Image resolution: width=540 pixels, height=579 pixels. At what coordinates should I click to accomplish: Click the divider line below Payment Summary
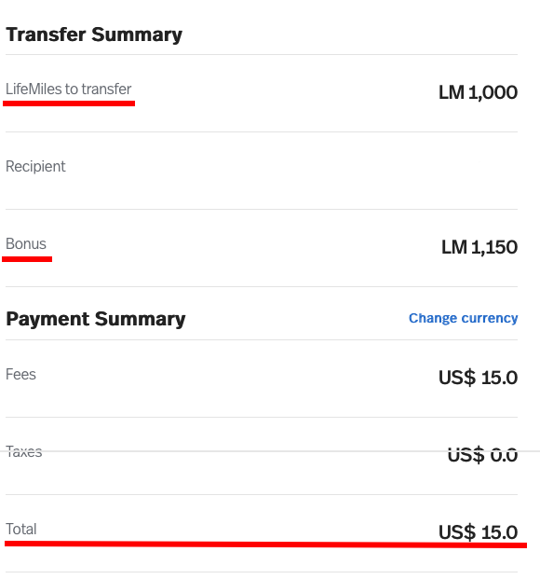[262, 339]
